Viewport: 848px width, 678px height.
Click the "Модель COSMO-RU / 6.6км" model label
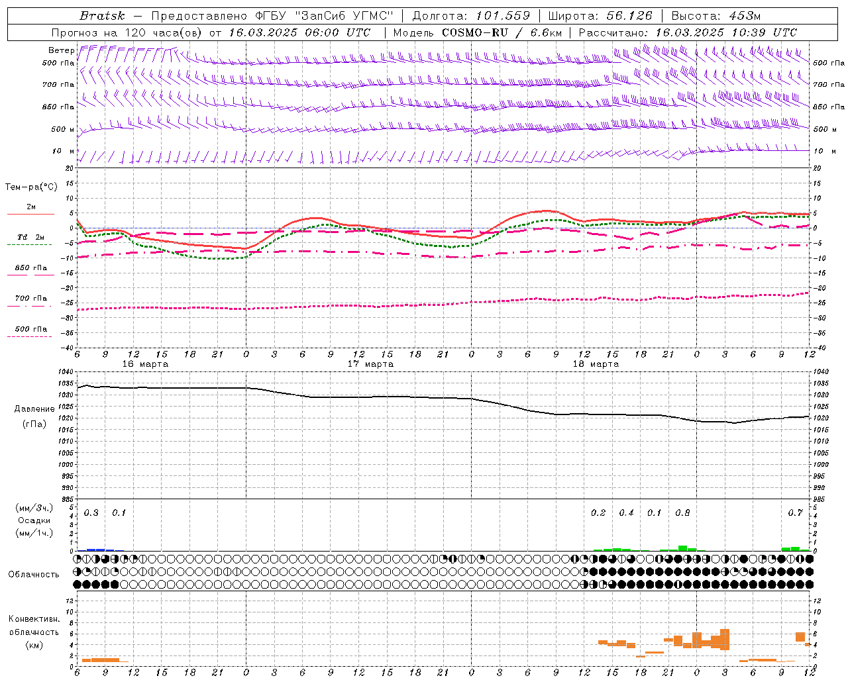tap(478, 32)
